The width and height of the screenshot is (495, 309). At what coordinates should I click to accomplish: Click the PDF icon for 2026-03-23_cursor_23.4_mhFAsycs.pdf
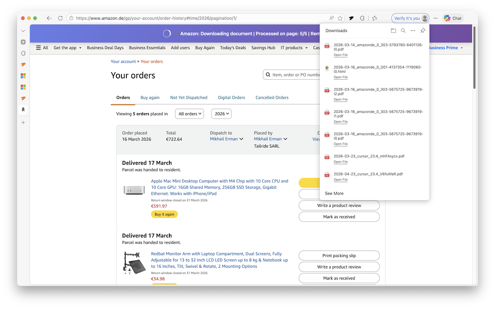click(x=327, y=156)
